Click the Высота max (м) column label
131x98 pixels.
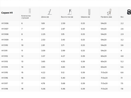[x=67, y=17]
